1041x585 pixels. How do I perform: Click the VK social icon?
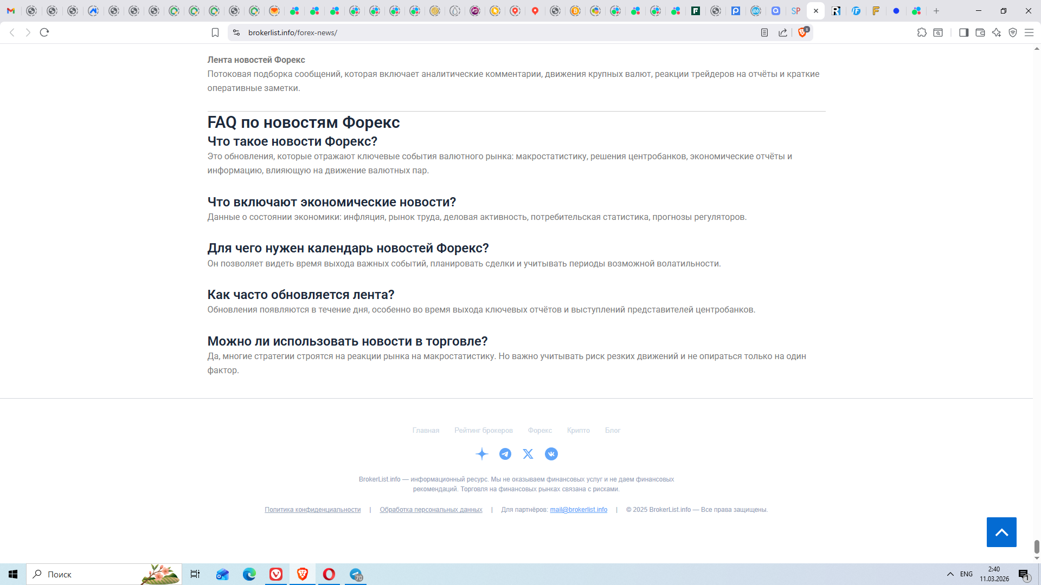(551, 454)
